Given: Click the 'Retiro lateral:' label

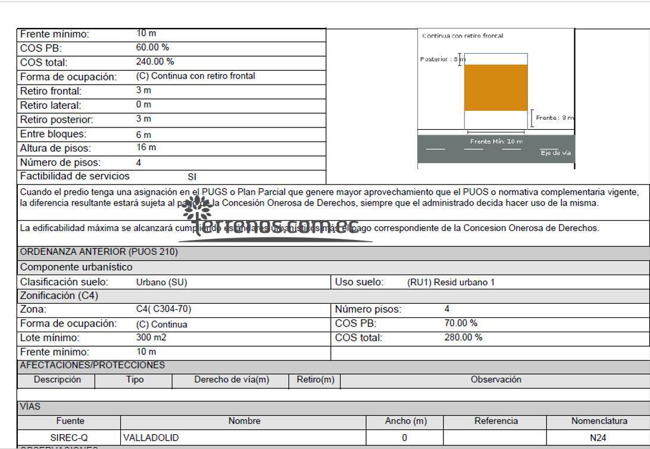Looking at the screenshot, I should pyautogui.click(x=51, y=105).
